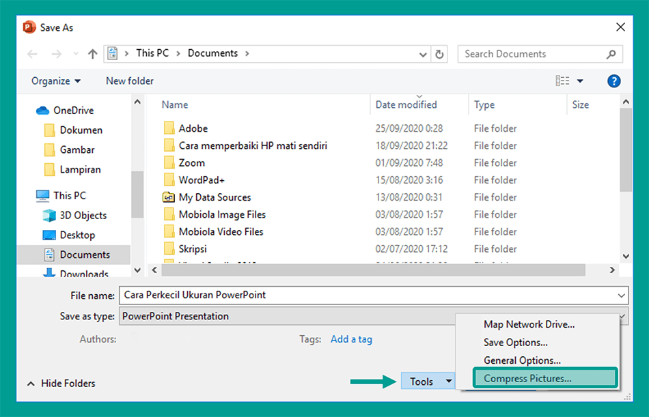This screenshot has height=417, width=649.
Task: Click the view layout icon
Action: click(562, 81)
